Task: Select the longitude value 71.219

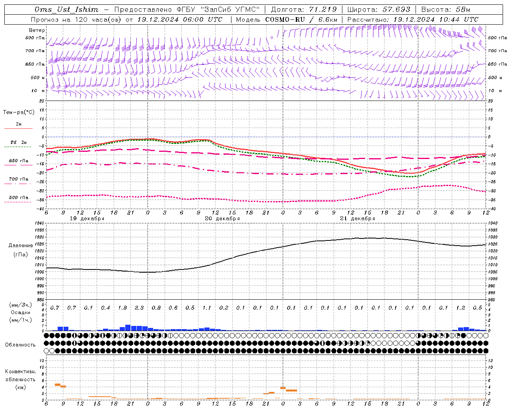Action: tap(323, 10)
